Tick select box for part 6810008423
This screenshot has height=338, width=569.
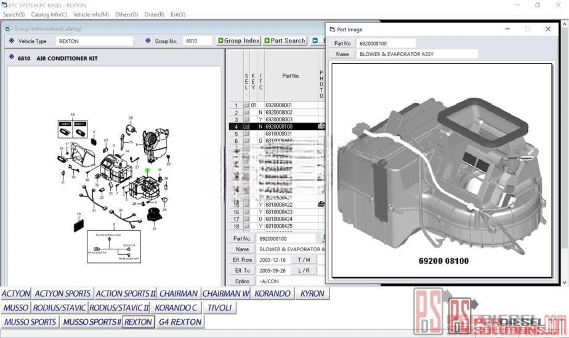pyautogui.click(x=246, y=212)
